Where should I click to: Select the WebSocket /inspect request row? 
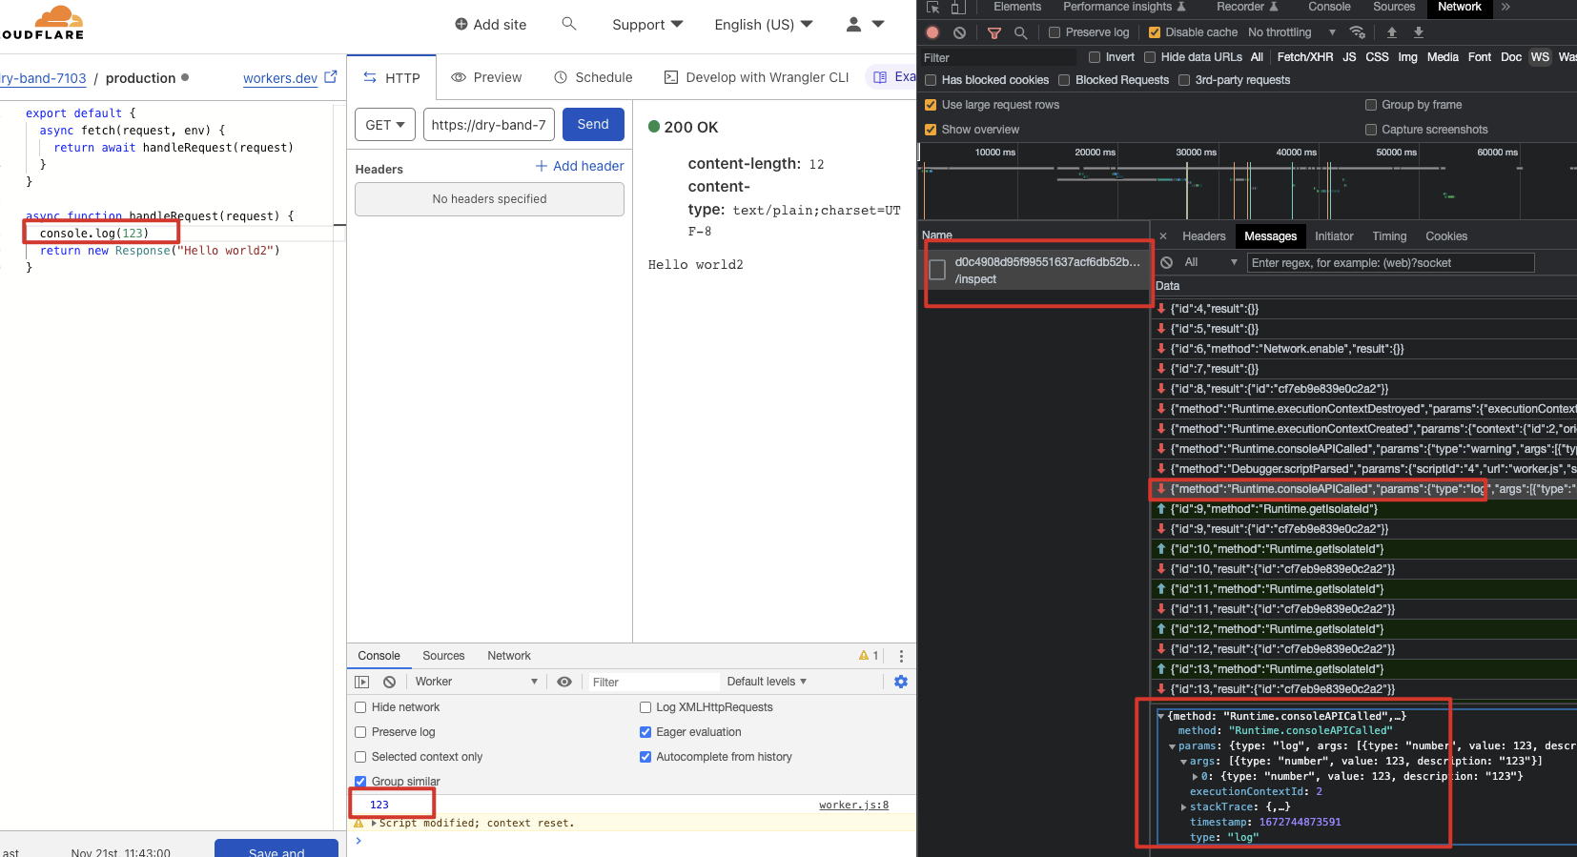[x=1037, y=271]
